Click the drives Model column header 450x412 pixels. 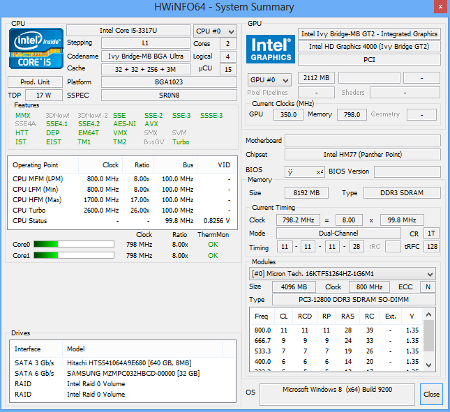142,349
